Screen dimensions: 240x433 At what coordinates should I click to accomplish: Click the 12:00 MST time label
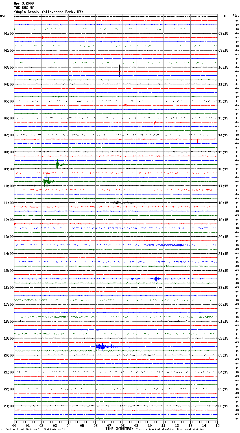click(x=8, y=220)
